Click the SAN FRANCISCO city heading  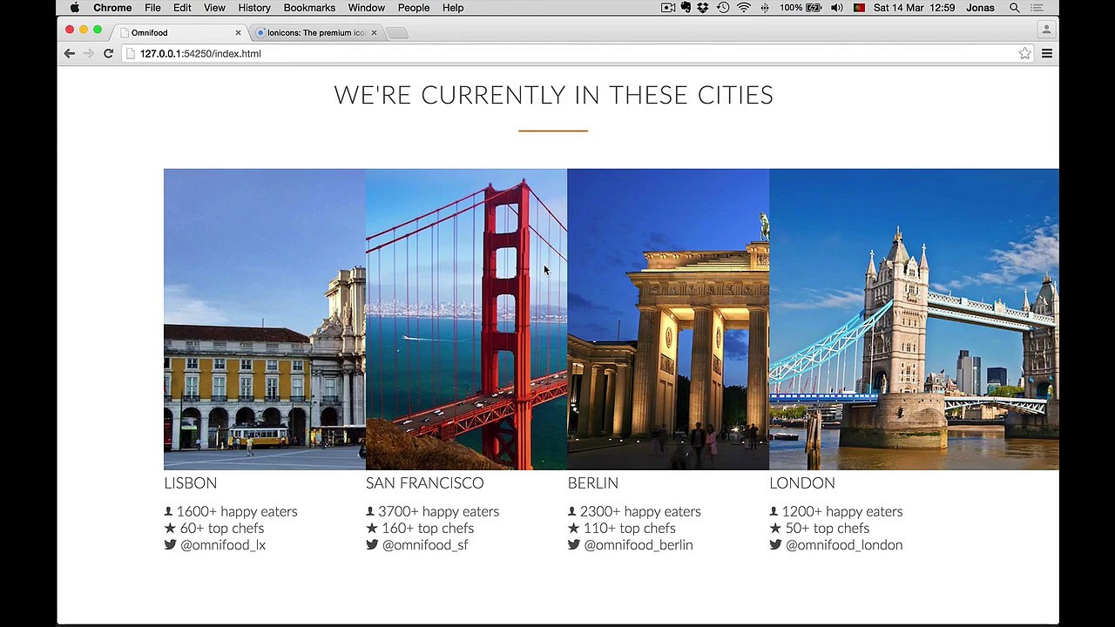(424, 483)
